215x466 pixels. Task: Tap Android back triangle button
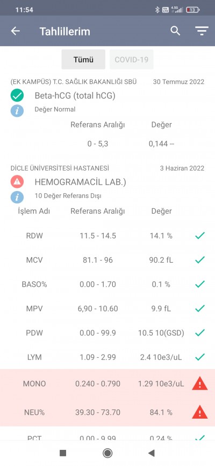pos(152,453)
